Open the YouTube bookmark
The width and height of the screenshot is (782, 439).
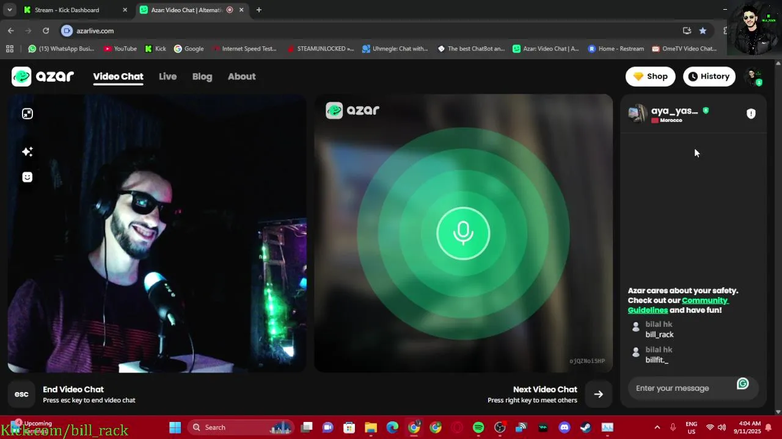pos(120,49)
